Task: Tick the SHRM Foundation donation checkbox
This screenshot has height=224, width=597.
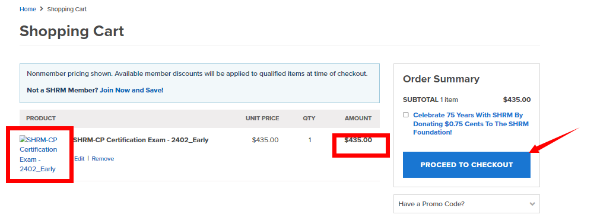Action: 406,115
